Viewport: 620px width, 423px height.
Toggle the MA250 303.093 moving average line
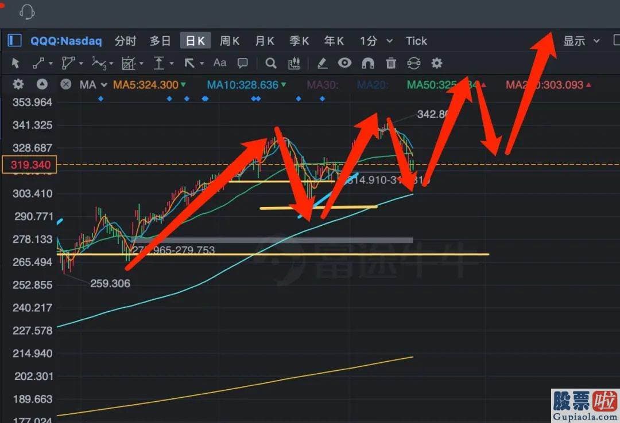548,85
